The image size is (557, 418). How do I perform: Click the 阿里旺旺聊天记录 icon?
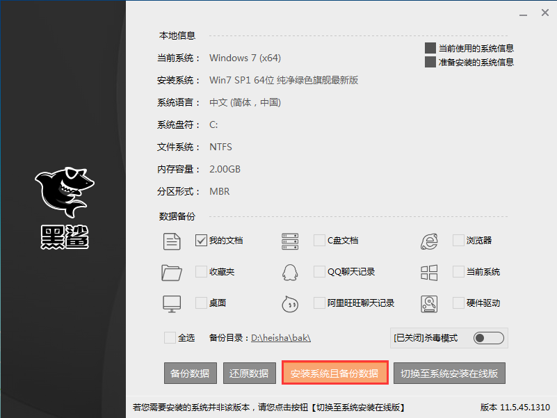[x=290, y=303]
